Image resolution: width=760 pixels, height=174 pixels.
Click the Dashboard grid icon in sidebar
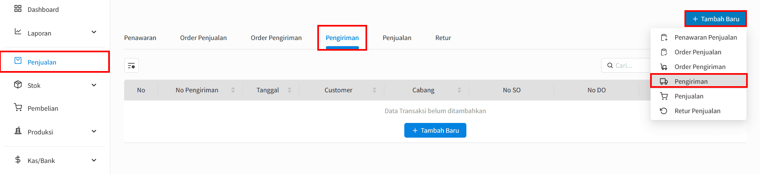tap(18, 9)
